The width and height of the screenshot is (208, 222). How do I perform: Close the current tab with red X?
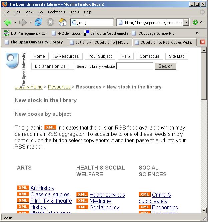tap(203, 42)
